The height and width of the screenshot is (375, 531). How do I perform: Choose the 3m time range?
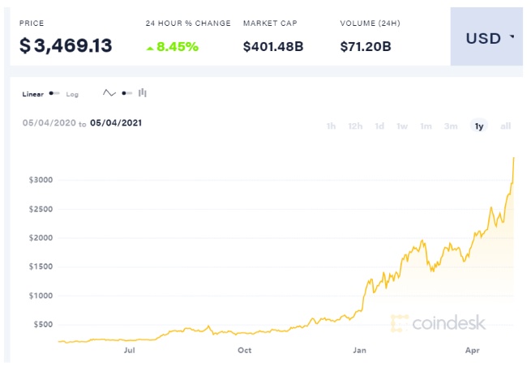pos(451,126)
